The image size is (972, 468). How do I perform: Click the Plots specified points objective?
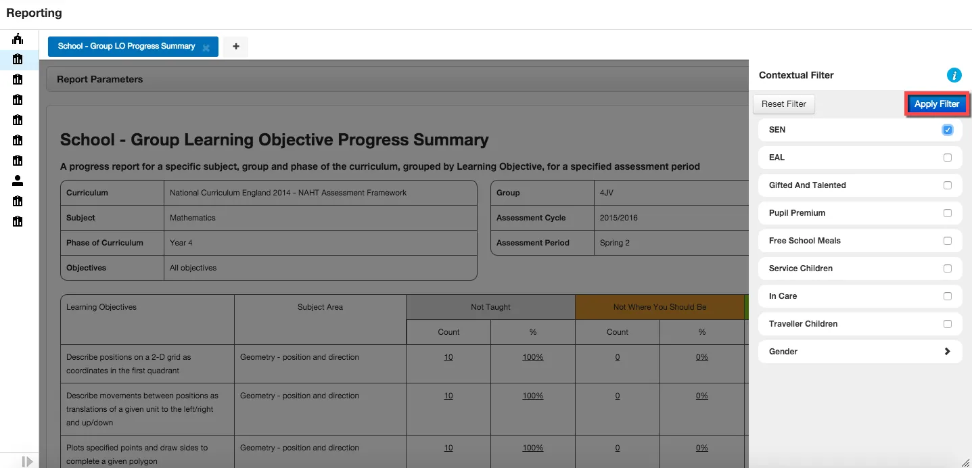(137, 454)
